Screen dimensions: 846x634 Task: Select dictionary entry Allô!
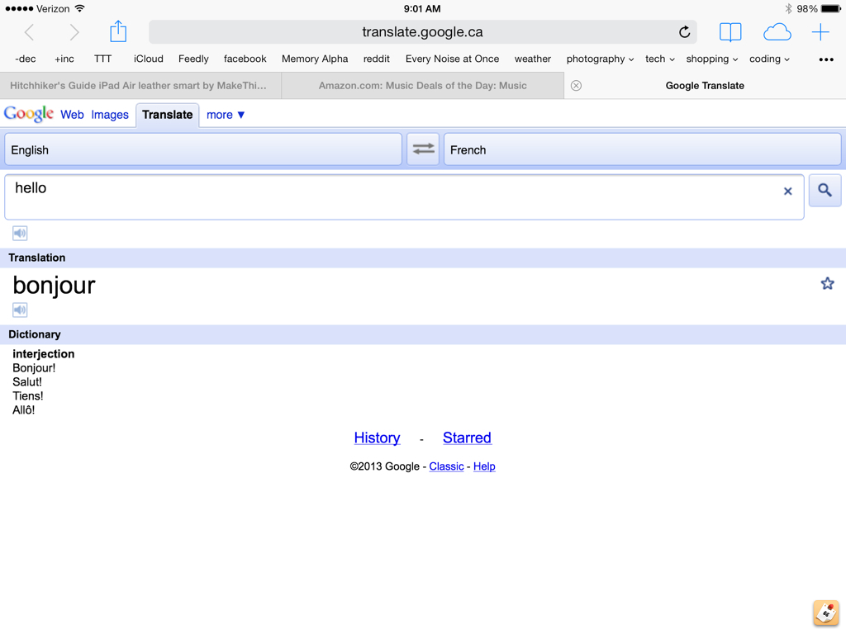tap(24, 409)
